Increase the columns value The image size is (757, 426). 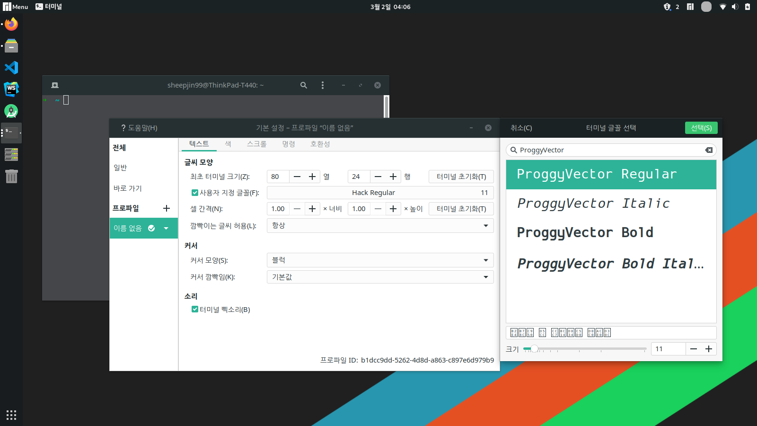pos(312,177)
